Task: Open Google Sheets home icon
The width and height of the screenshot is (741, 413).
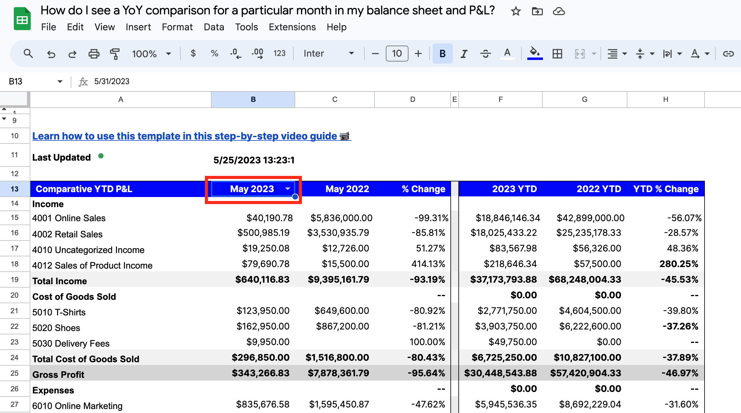Action: (x=22, y=19)
